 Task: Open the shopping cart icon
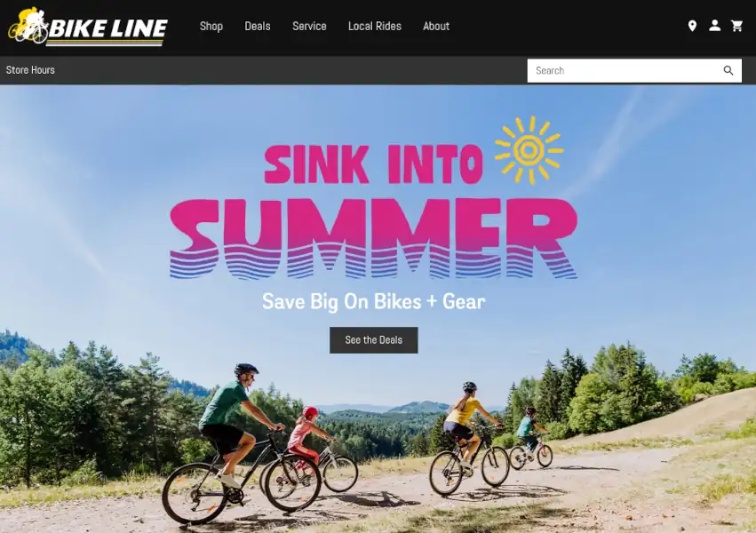point(736,26)
